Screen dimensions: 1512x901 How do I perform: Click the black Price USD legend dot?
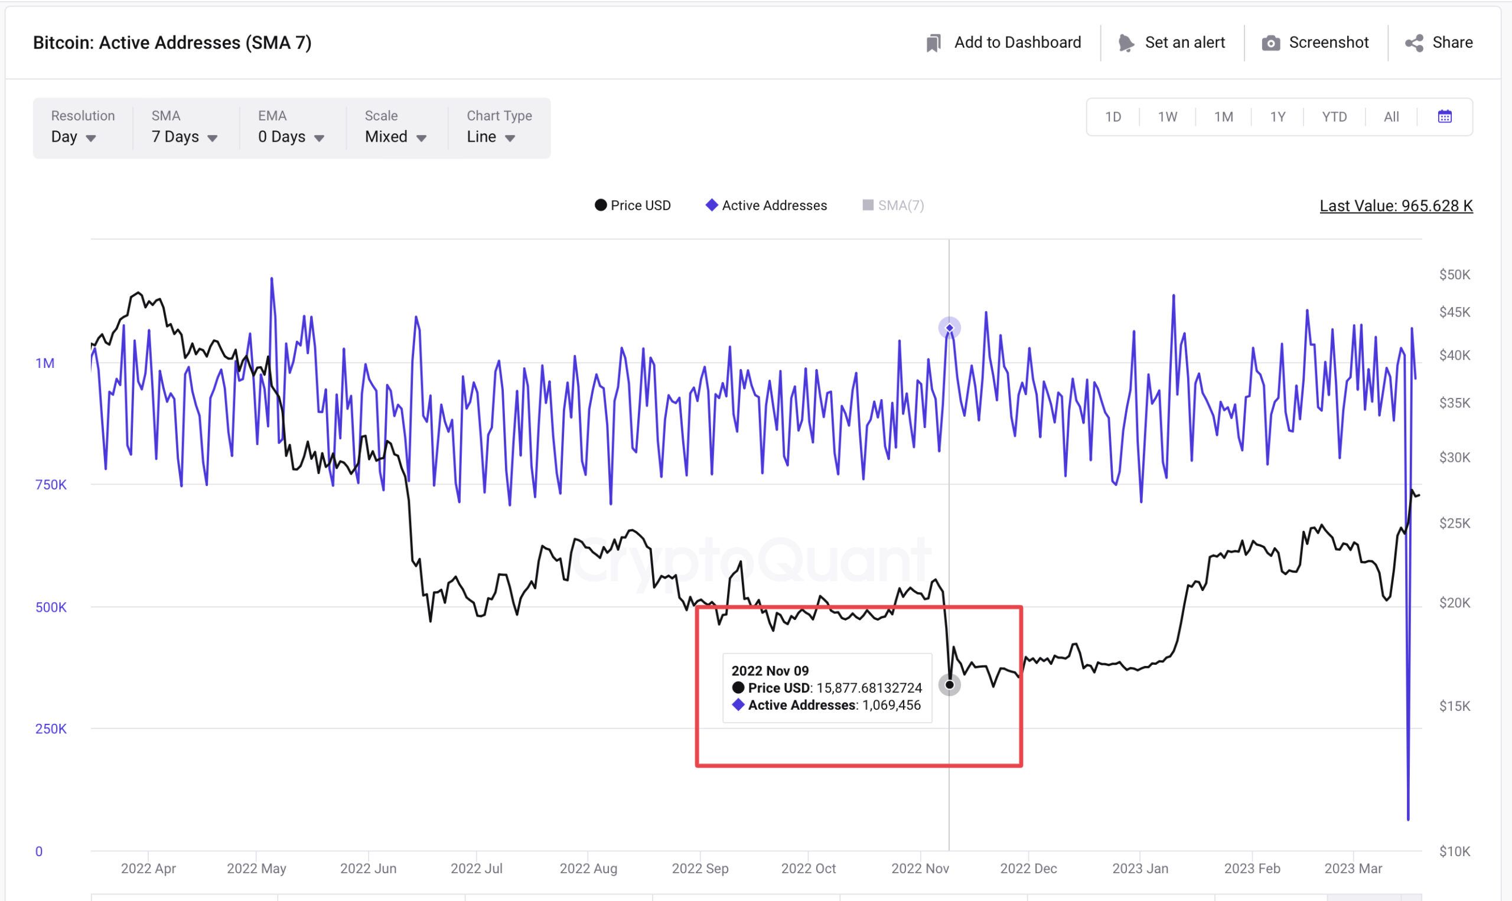(x=601, y=205)
